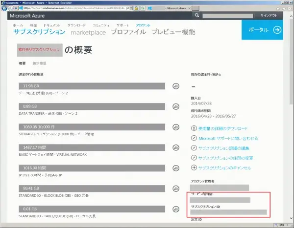Screen dimensions: 294x228
Task: Open usage chart for storage transactions 1060.05
Action: pyautogui.click(x=176, y=127)
